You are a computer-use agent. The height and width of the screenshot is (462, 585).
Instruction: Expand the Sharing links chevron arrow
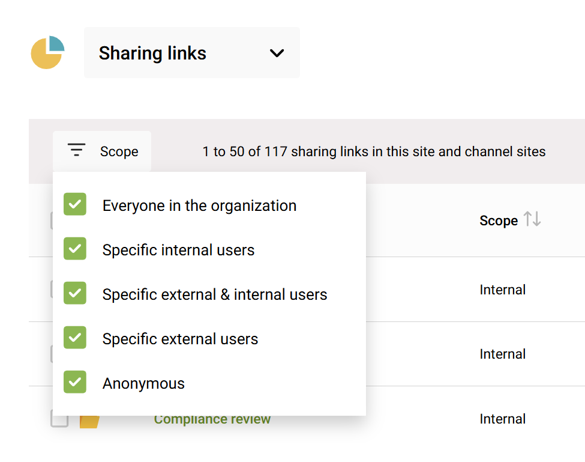[x=277, y=53]
